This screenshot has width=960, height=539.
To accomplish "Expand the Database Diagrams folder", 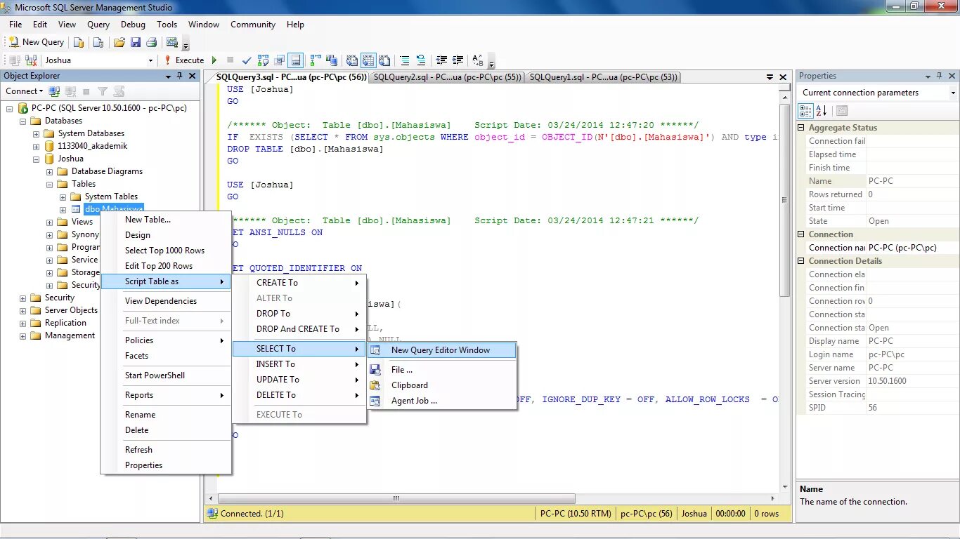I will coord(49,171).
